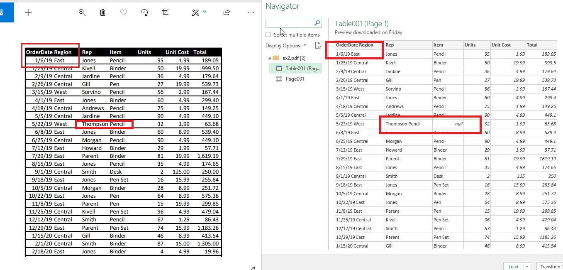563x270 pixels.
Task: Open the Zoom tool in Photos
Action: click(82, 12)
